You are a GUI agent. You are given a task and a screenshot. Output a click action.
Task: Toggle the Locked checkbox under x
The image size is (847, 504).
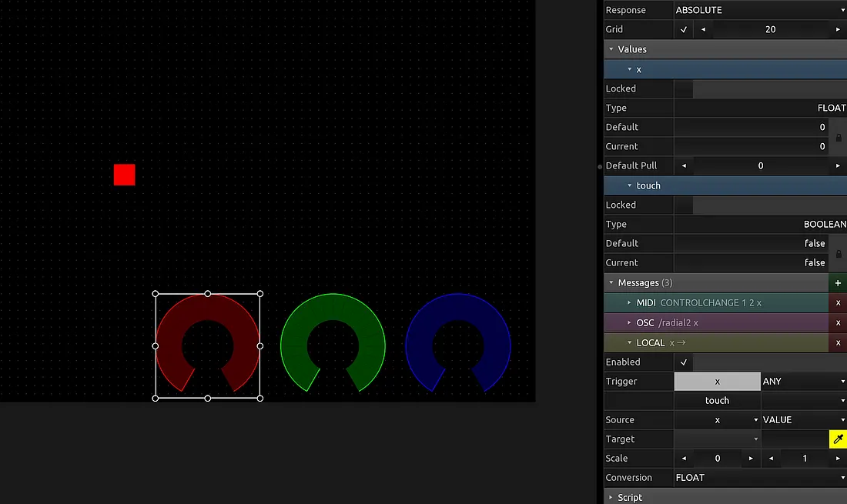684,88
